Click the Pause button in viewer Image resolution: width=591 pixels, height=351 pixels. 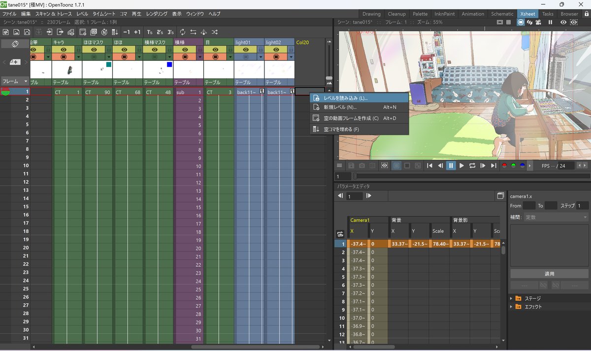point(451,166)
